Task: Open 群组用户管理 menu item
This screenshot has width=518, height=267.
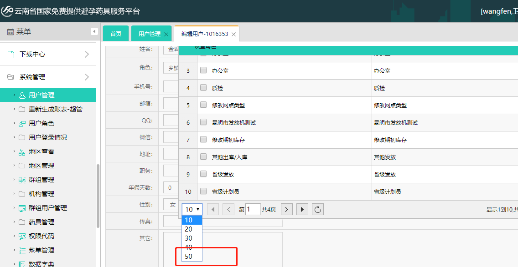Action: [48, 208]
